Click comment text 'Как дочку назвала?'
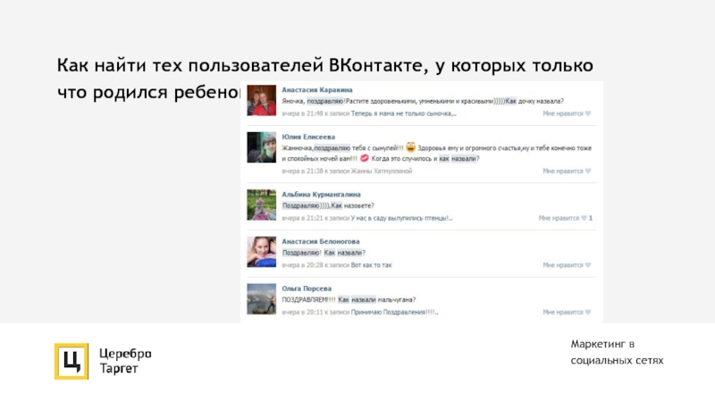 (x=534, y=101)
